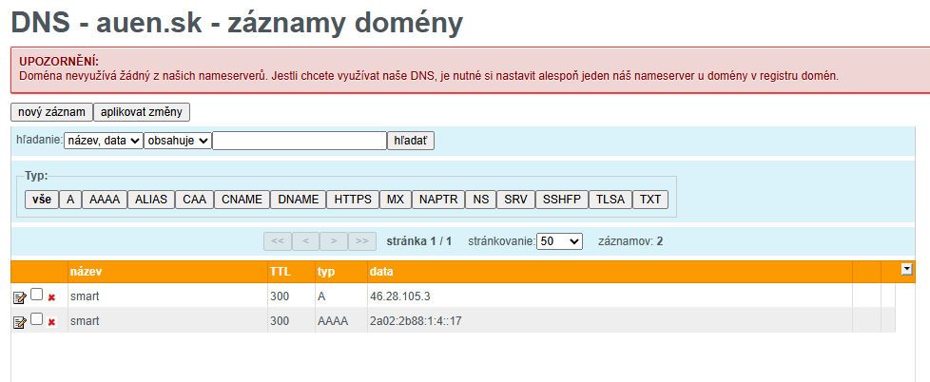Image resolution: width=930 pixels, height=382 pixels.
Task: Select checkbox for the AAAA record row
Action: pos(36,320)
